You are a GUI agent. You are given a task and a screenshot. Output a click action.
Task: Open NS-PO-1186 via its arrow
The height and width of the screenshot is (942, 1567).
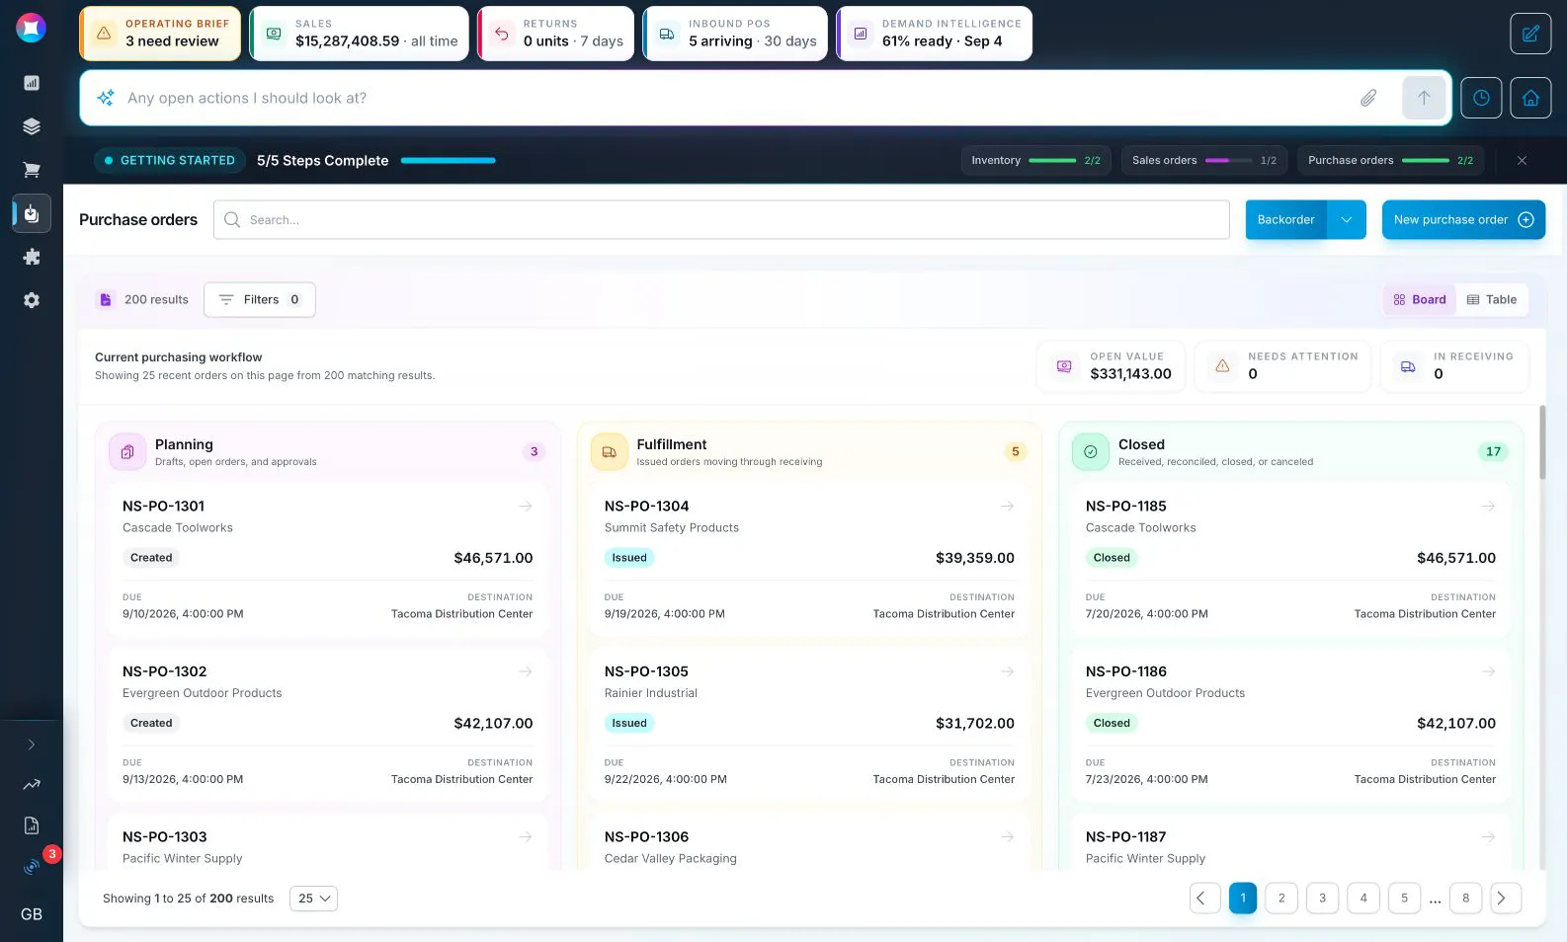coord(1488,671)
